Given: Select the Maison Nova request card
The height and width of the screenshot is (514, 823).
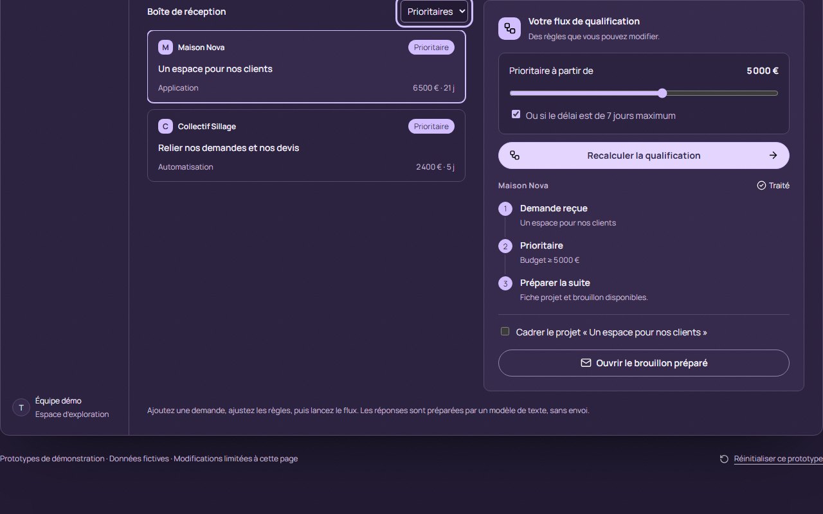Looking at the screenshot, I should [x=306, y=67].
